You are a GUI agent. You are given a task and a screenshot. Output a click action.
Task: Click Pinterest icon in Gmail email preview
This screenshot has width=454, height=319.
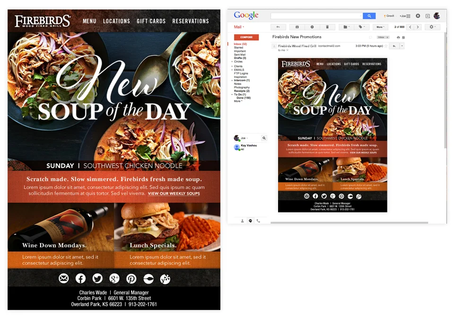click(x=341, y=196)
